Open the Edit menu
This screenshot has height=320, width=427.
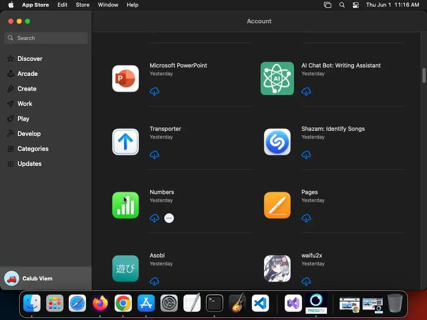(x=63, y=5)
